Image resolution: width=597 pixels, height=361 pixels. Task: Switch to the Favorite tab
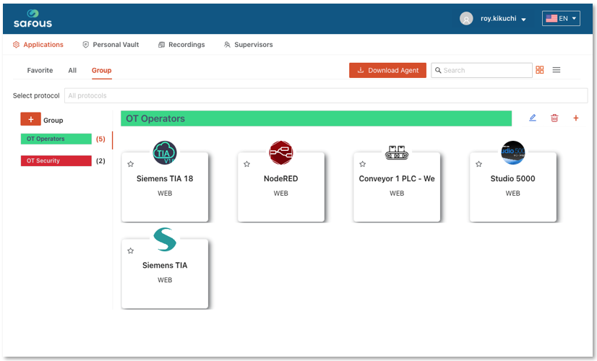(x=40, y=71)
